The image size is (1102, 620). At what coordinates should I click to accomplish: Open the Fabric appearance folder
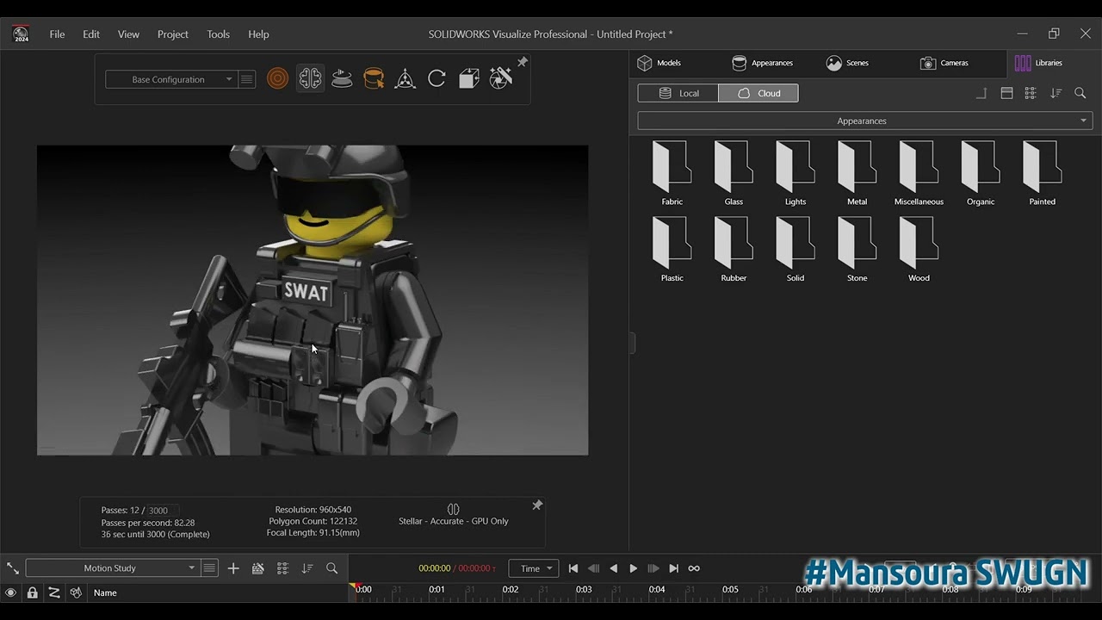[x=672, y=173]
